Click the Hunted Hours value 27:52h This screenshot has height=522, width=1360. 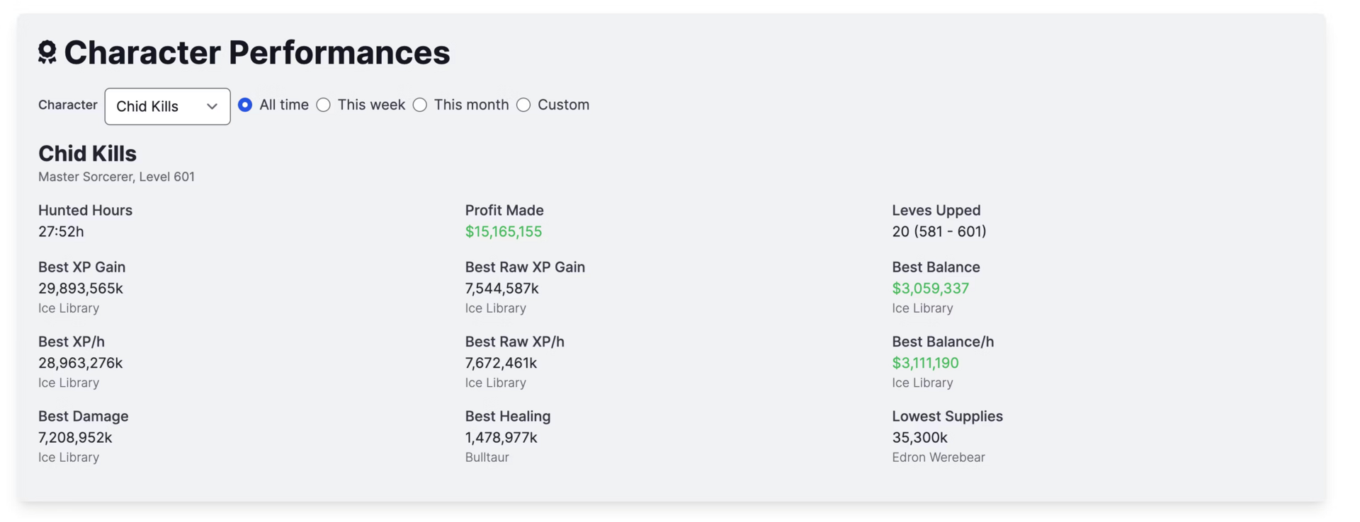click(x=61, y=231)
